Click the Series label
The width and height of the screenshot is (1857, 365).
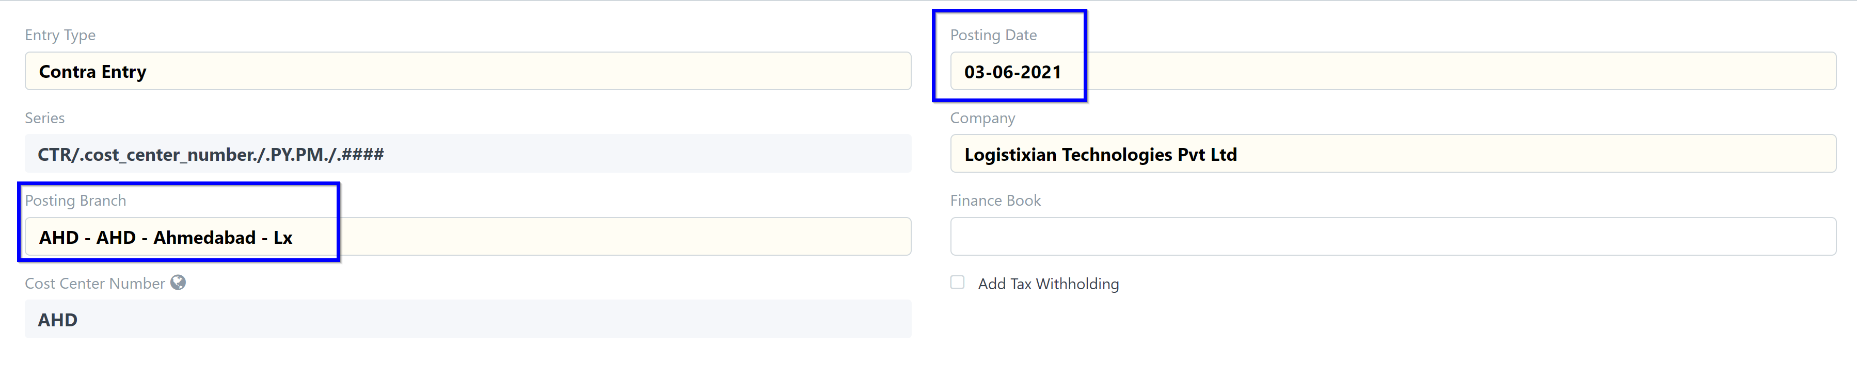pyautogui.click(x=45, y=118)
